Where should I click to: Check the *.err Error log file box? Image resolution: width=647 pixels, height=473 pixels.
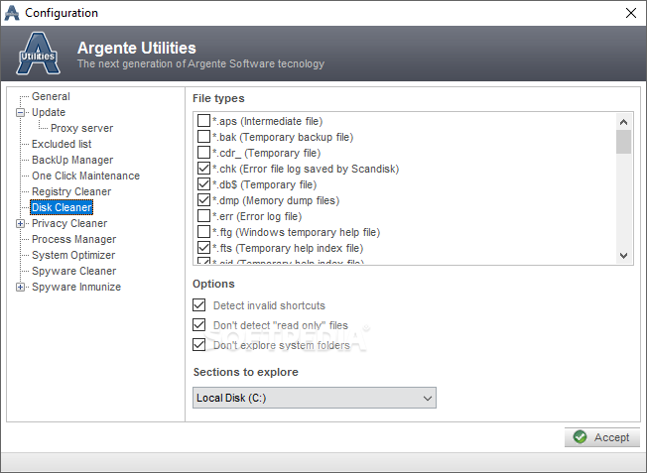(x=203, y=216)
